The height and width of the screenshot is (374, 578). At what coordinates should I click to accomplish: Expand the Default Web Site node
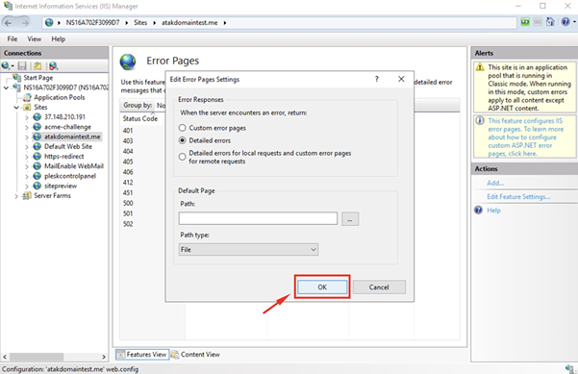tap(27, 147)
